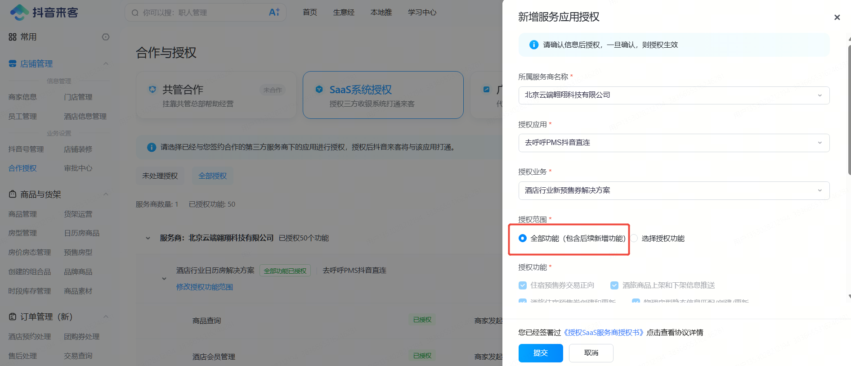Collapse the 店铺管理 menu section
851x366 pixels.
106,63
